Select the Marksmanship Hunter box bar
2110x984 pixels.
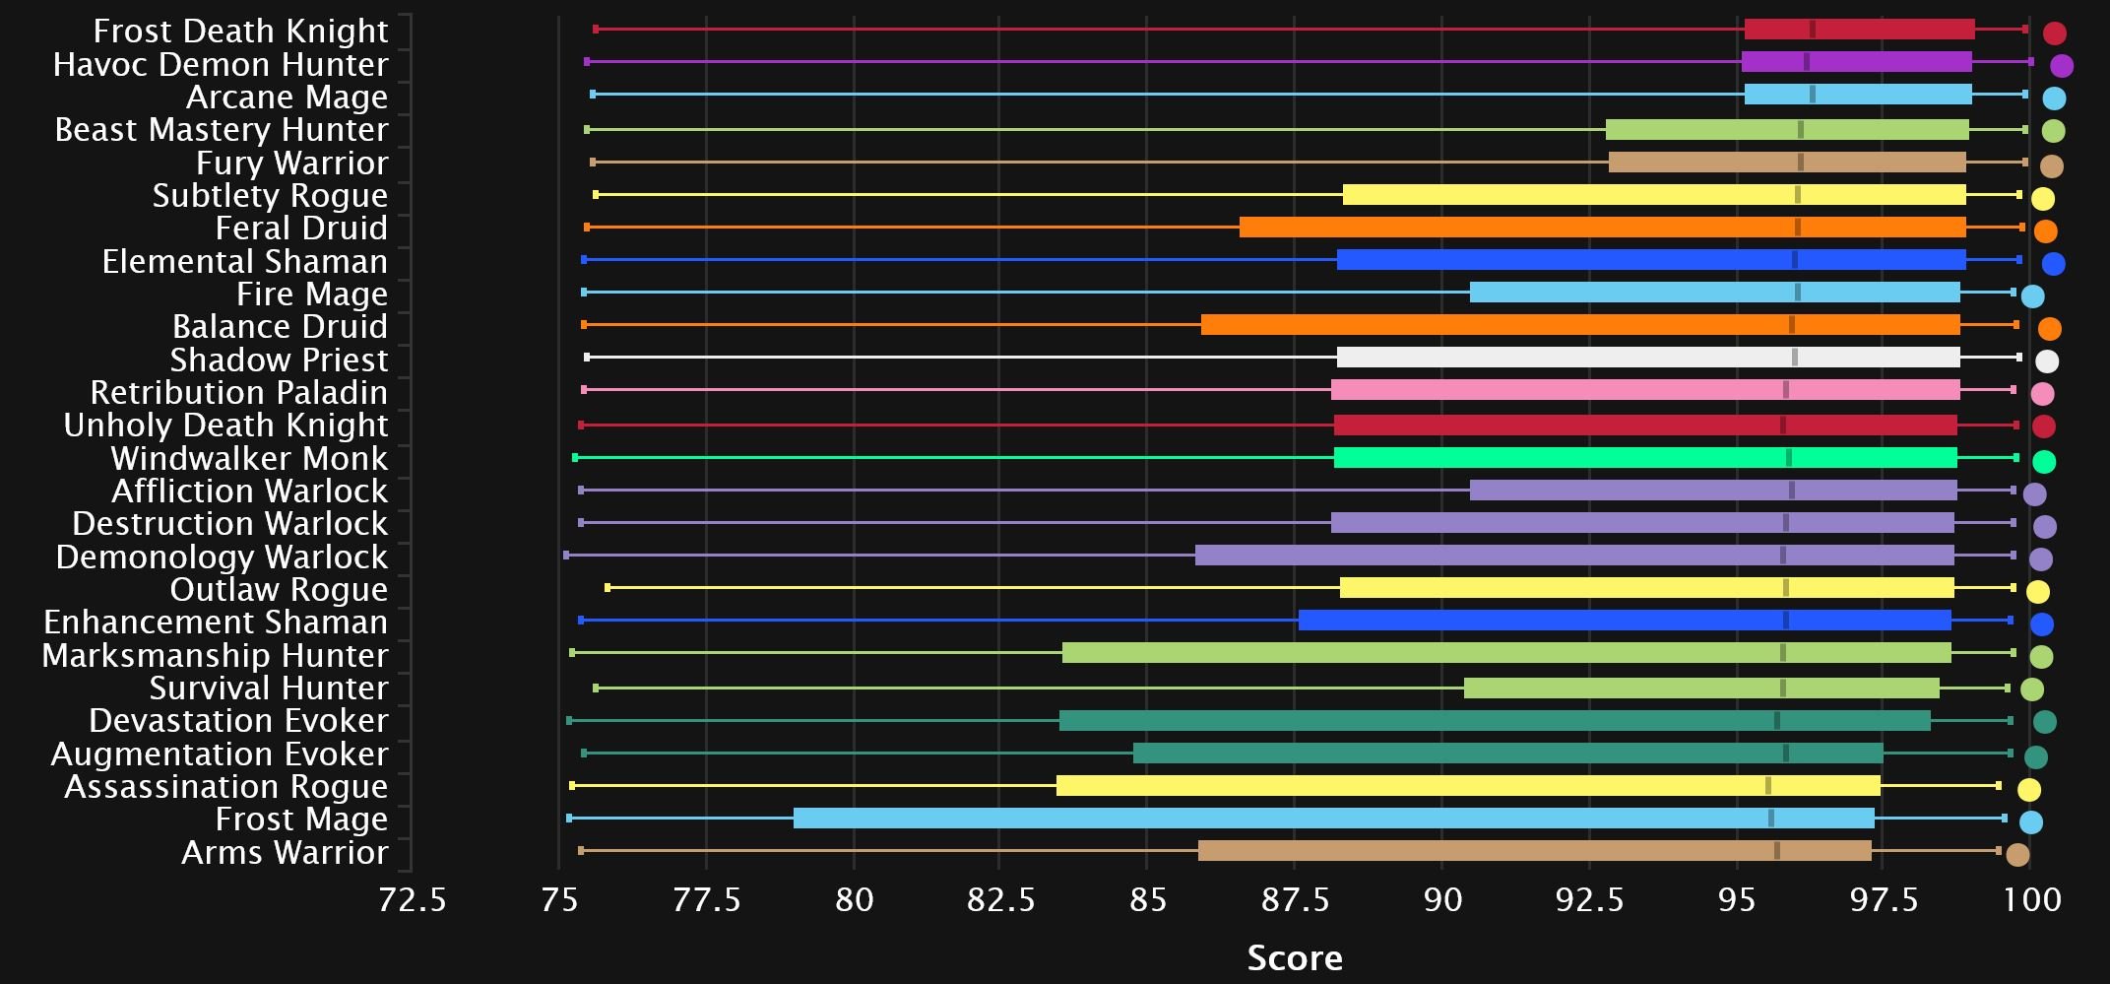point(1506,653)
